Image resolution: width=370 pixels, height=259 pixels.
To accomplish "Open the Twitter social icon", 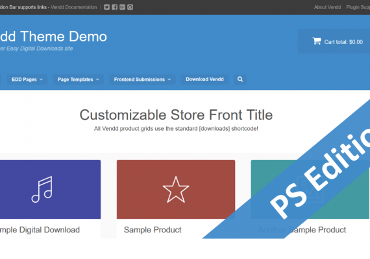I will 106,7.
